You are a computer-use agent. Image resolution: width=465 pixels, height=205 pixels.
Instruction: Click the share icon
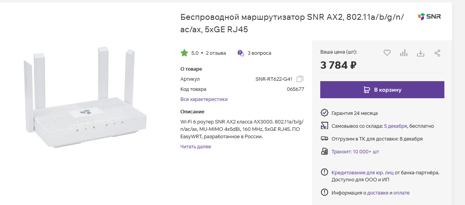tap(437, 53)
